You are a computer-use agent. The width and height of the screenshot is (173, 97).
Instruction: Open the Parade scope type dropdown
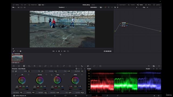pyautogui.click(x=148, y=69)
